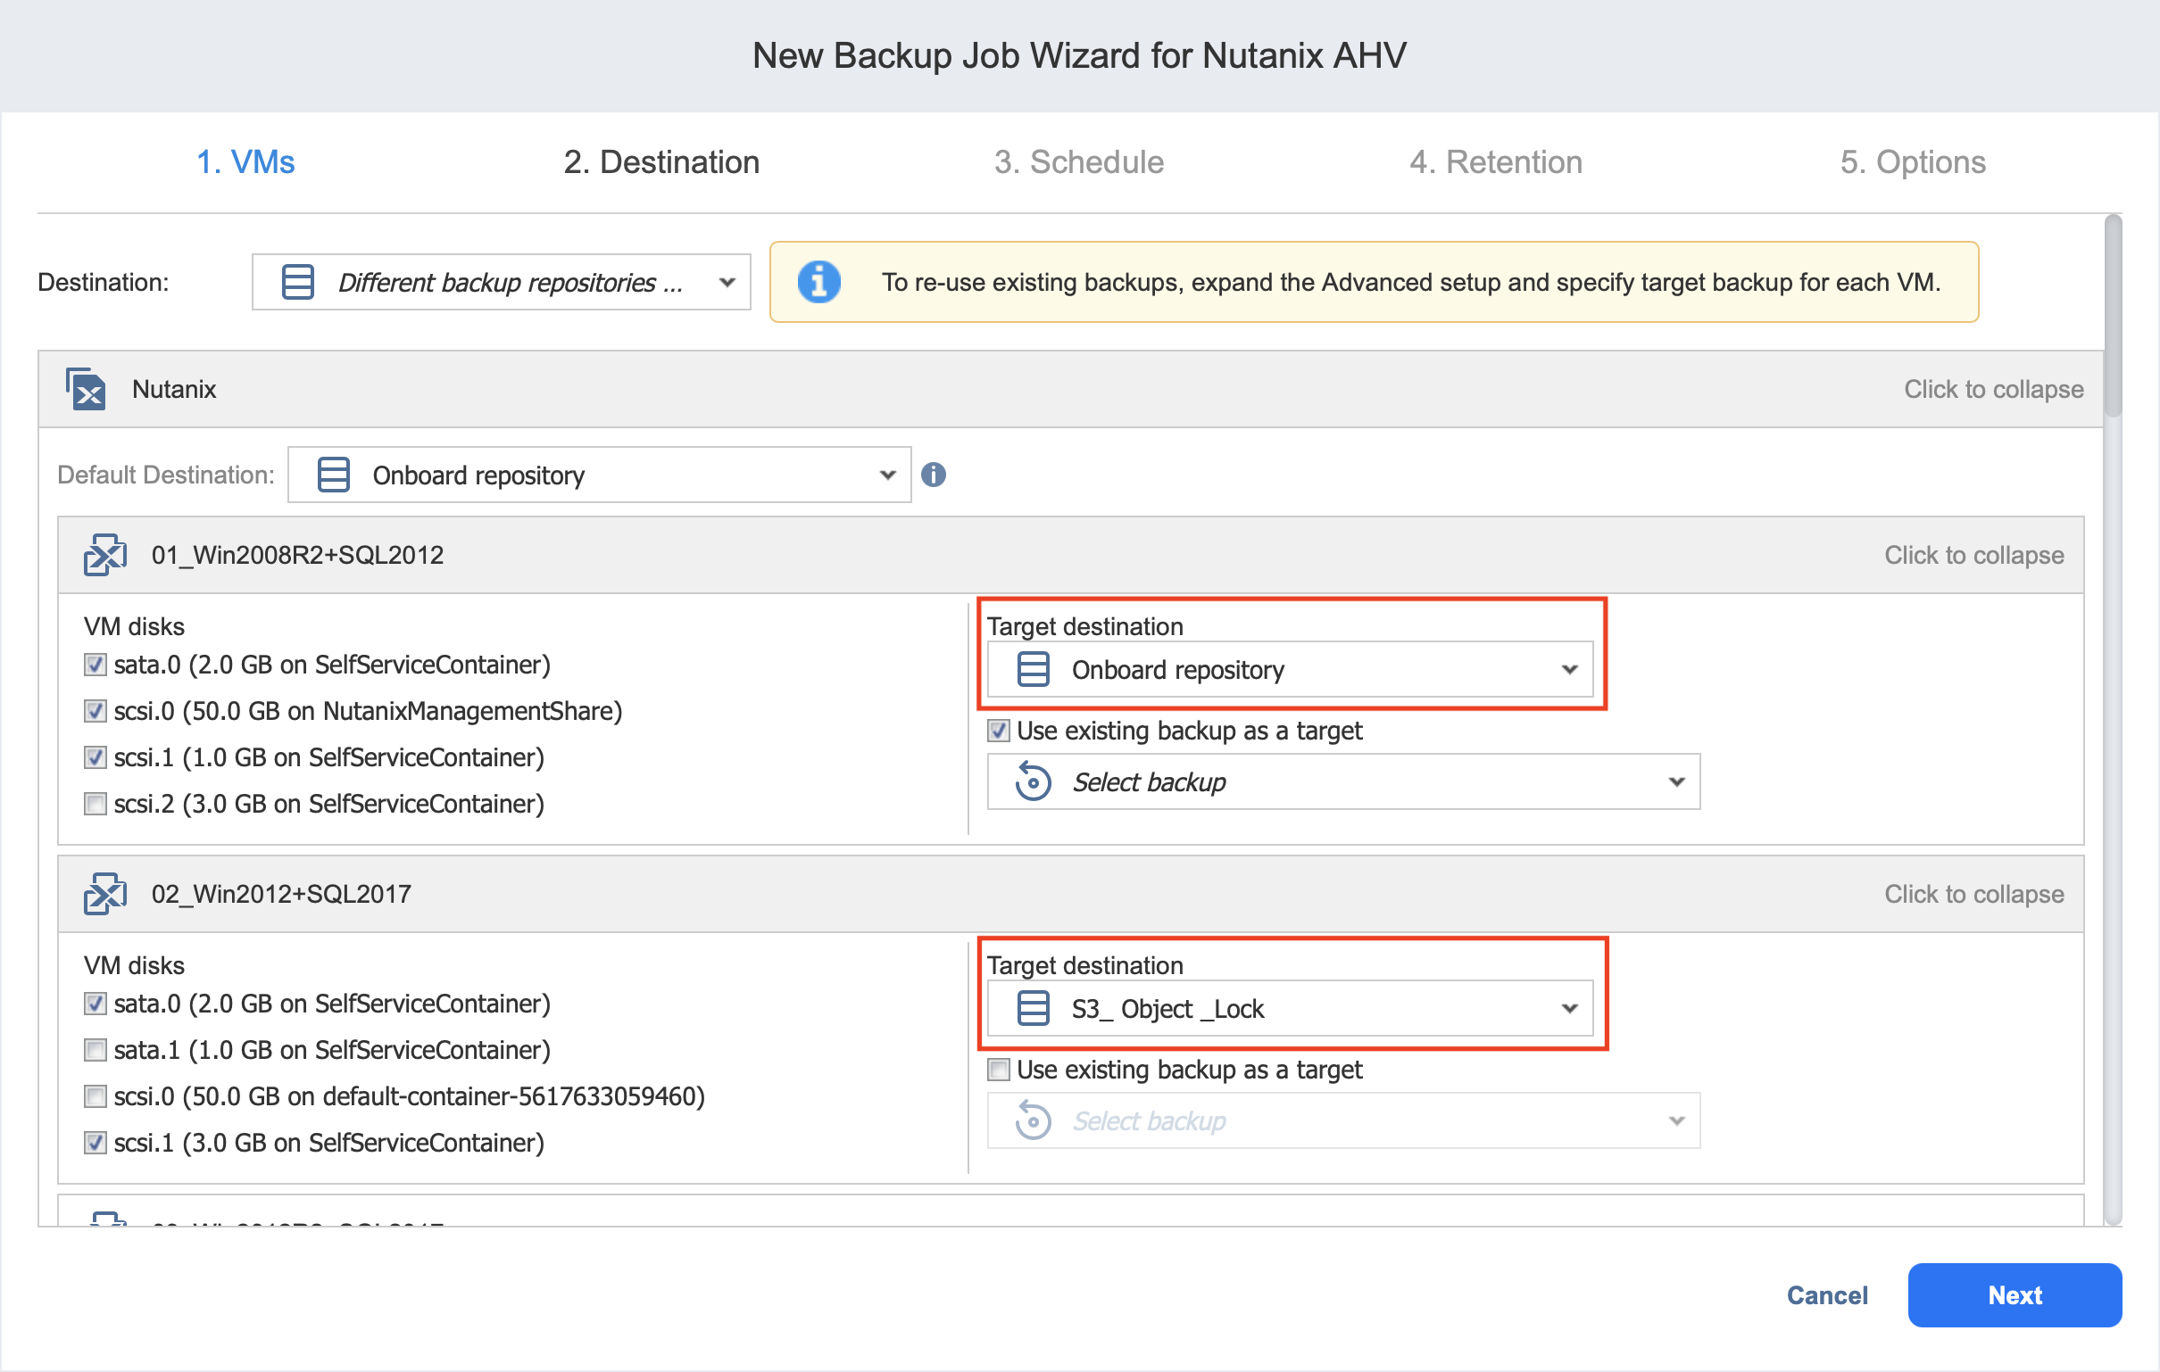The image size is (2160, 1372).
Task: Go to the 1. VMs step
Action: point(245,161)
